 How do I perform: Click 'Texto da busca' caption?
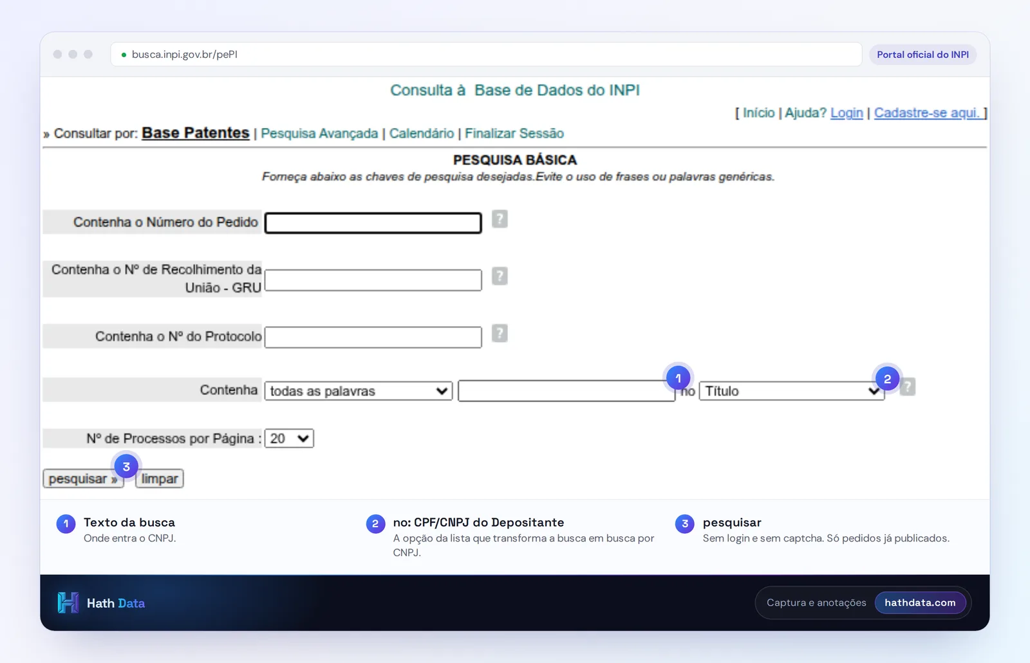tap(129, 522)
